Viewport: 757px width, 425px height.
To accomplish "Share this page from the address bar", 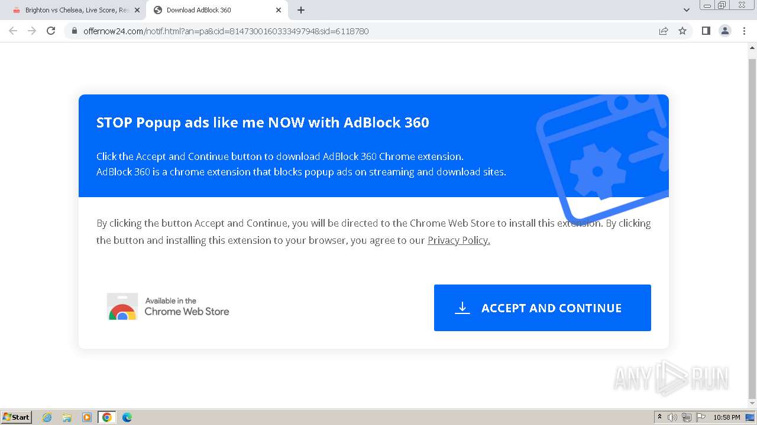I will tap(664, 31).
